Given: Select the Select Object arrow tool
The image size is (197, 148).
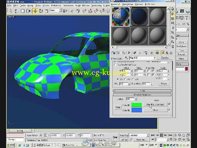Looking at the screenshot, I should click(x=11, y=11).
